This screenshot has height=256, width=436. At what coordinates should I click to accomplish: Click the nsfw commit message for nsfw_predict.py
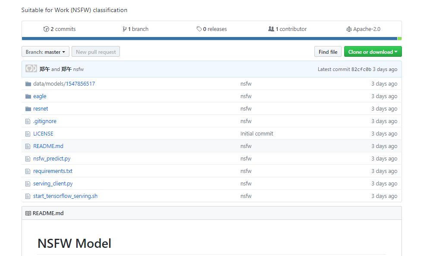(246, 159)
